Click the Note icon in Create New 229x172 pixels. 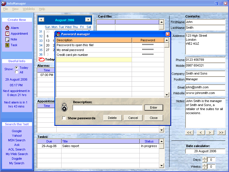7,39
